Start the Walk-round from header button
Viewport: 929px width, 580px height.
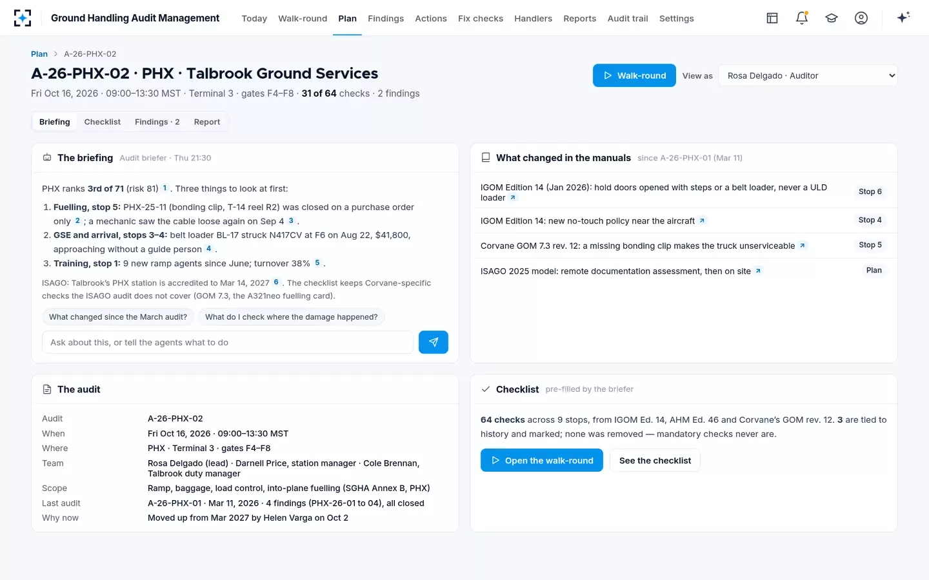click(x=634, y=75)
